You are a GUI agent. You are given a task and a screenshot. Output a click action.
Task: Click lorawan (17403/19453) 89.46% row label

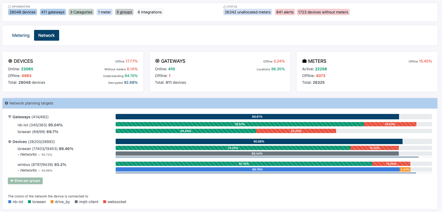45,149
